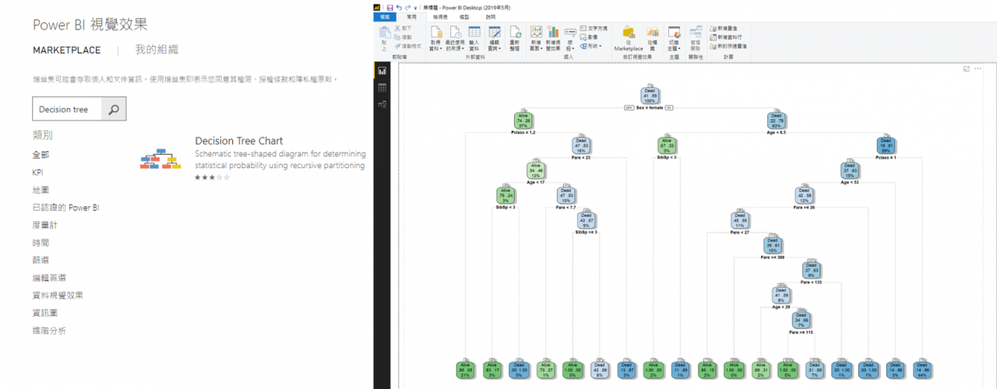Select the 我的組織 tab
Image resolution: width=997 pixels, height=389 pixels.
(x=157, y=49)
